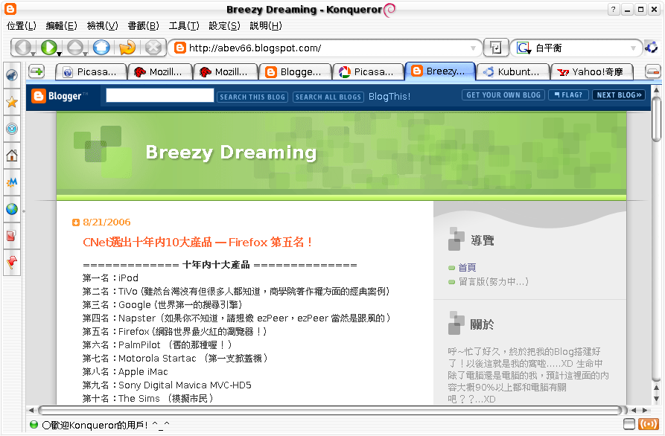Open the Up button dropdown arrow
The width and height of the screenshot is (665, 436).
point(85,54)
